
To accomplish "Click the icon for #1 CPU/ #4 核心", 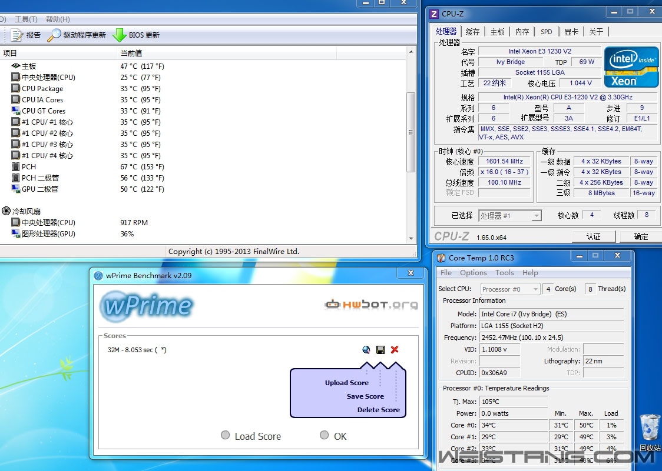I will coord(16,155).
